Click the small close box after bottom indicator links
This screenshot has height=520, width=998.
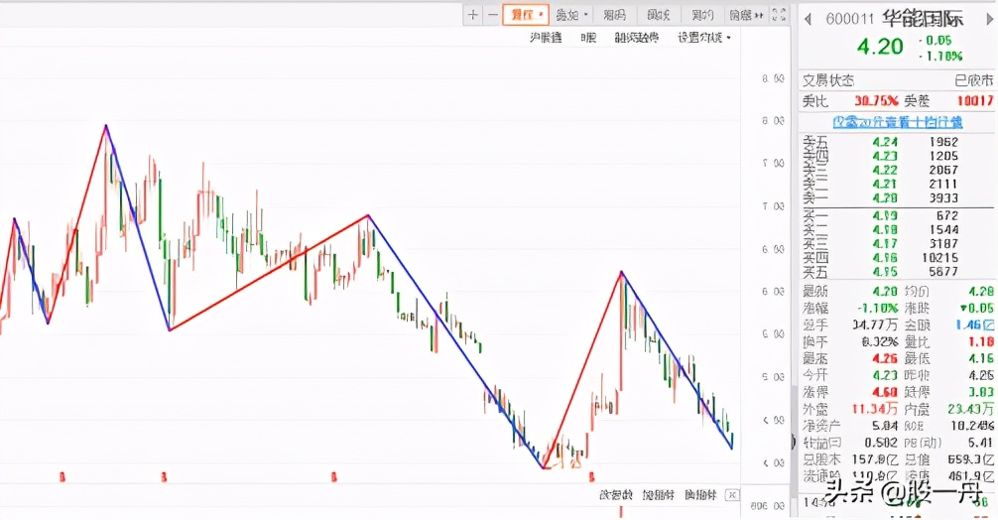(x=732, y=494)
